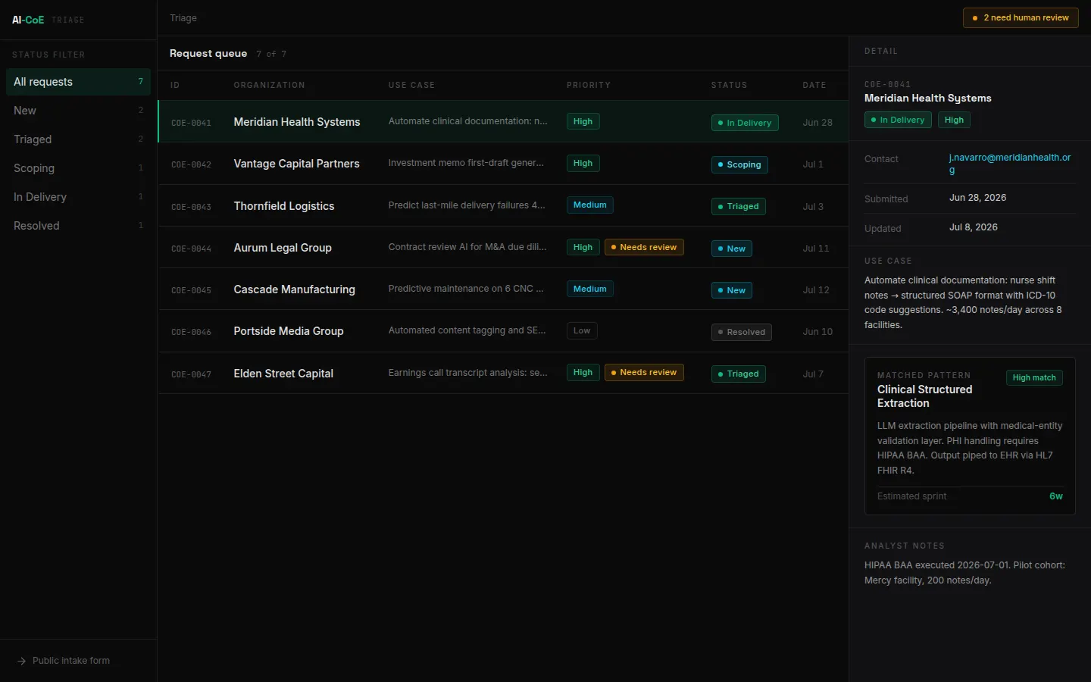Click request ID COE-0042
This screenshot has height=682, width=1091.
click(191, 164)
